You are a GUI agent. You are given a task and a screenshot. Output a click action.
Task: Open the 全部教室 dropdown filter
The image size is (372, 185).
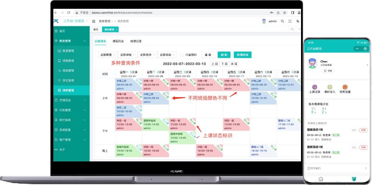(x=107, y=55)
